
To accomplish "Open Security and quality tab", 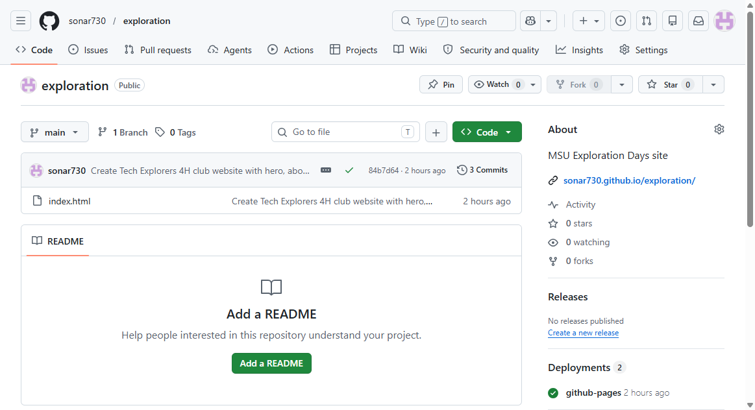I will [x=491, y=50].
